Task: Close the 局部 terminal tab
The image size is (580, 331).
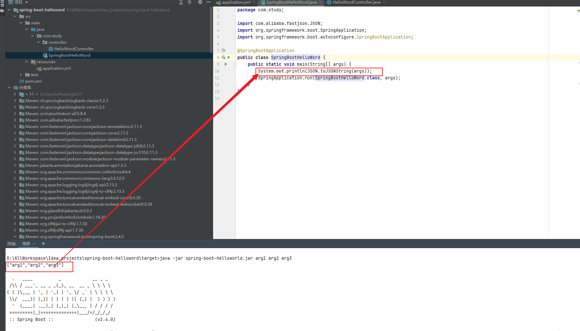Action: [34, 244]
